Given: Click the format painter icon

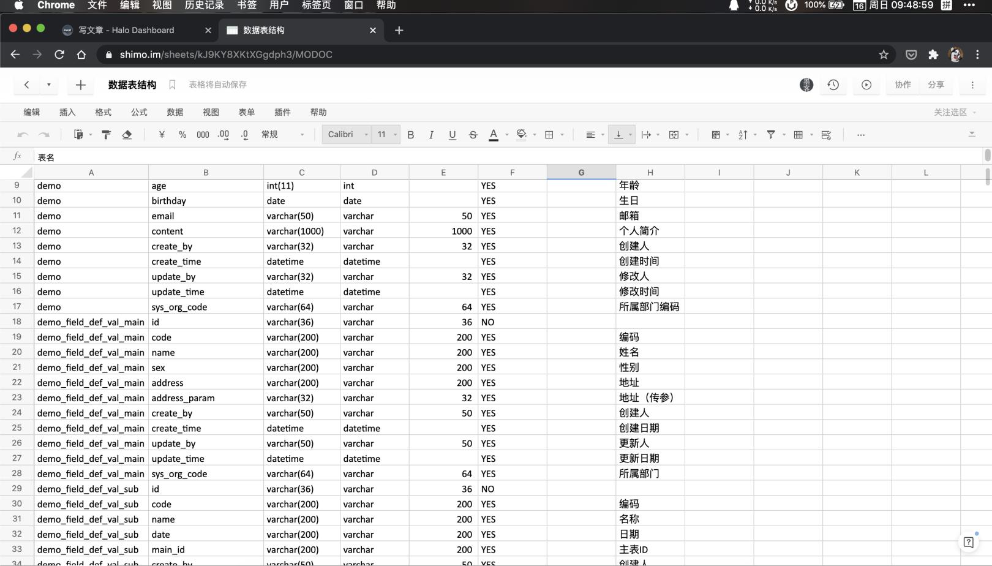Looking at the screenshot, I should coord(106,135).
